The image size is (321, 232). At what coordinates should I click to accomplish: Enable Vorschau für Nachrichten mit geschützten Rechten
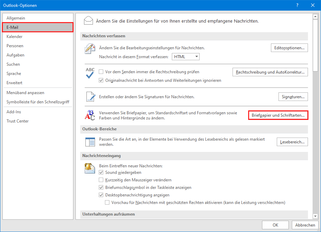coord(107,203)
